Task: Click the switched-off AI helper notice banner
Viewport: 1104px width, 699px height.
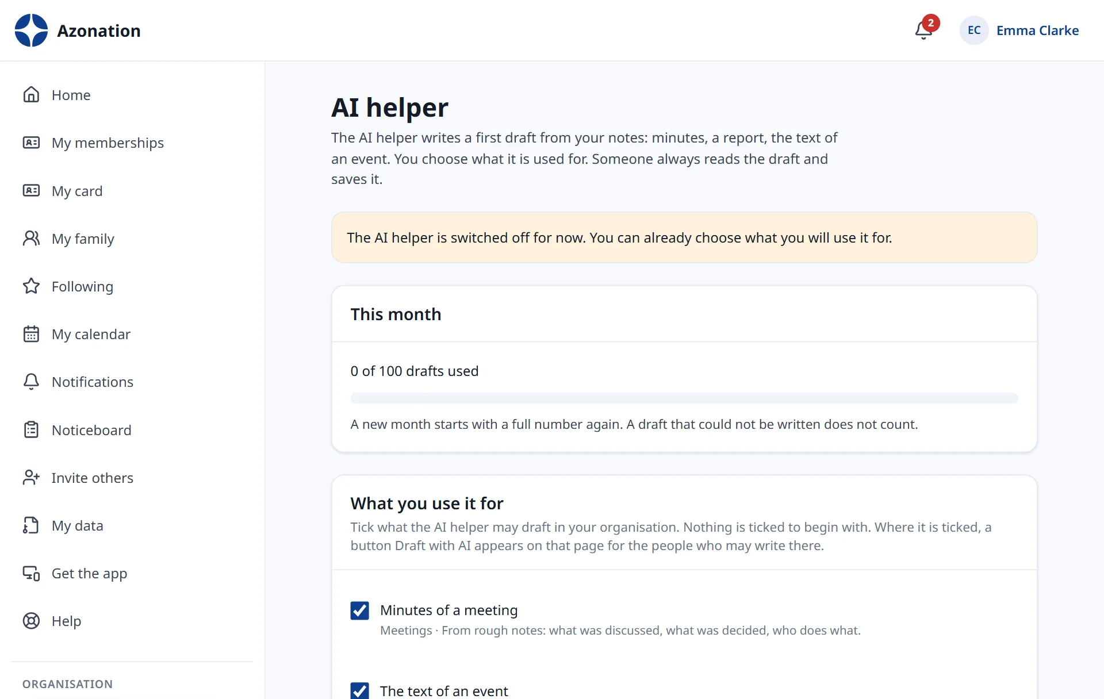Action: (684, 237)
